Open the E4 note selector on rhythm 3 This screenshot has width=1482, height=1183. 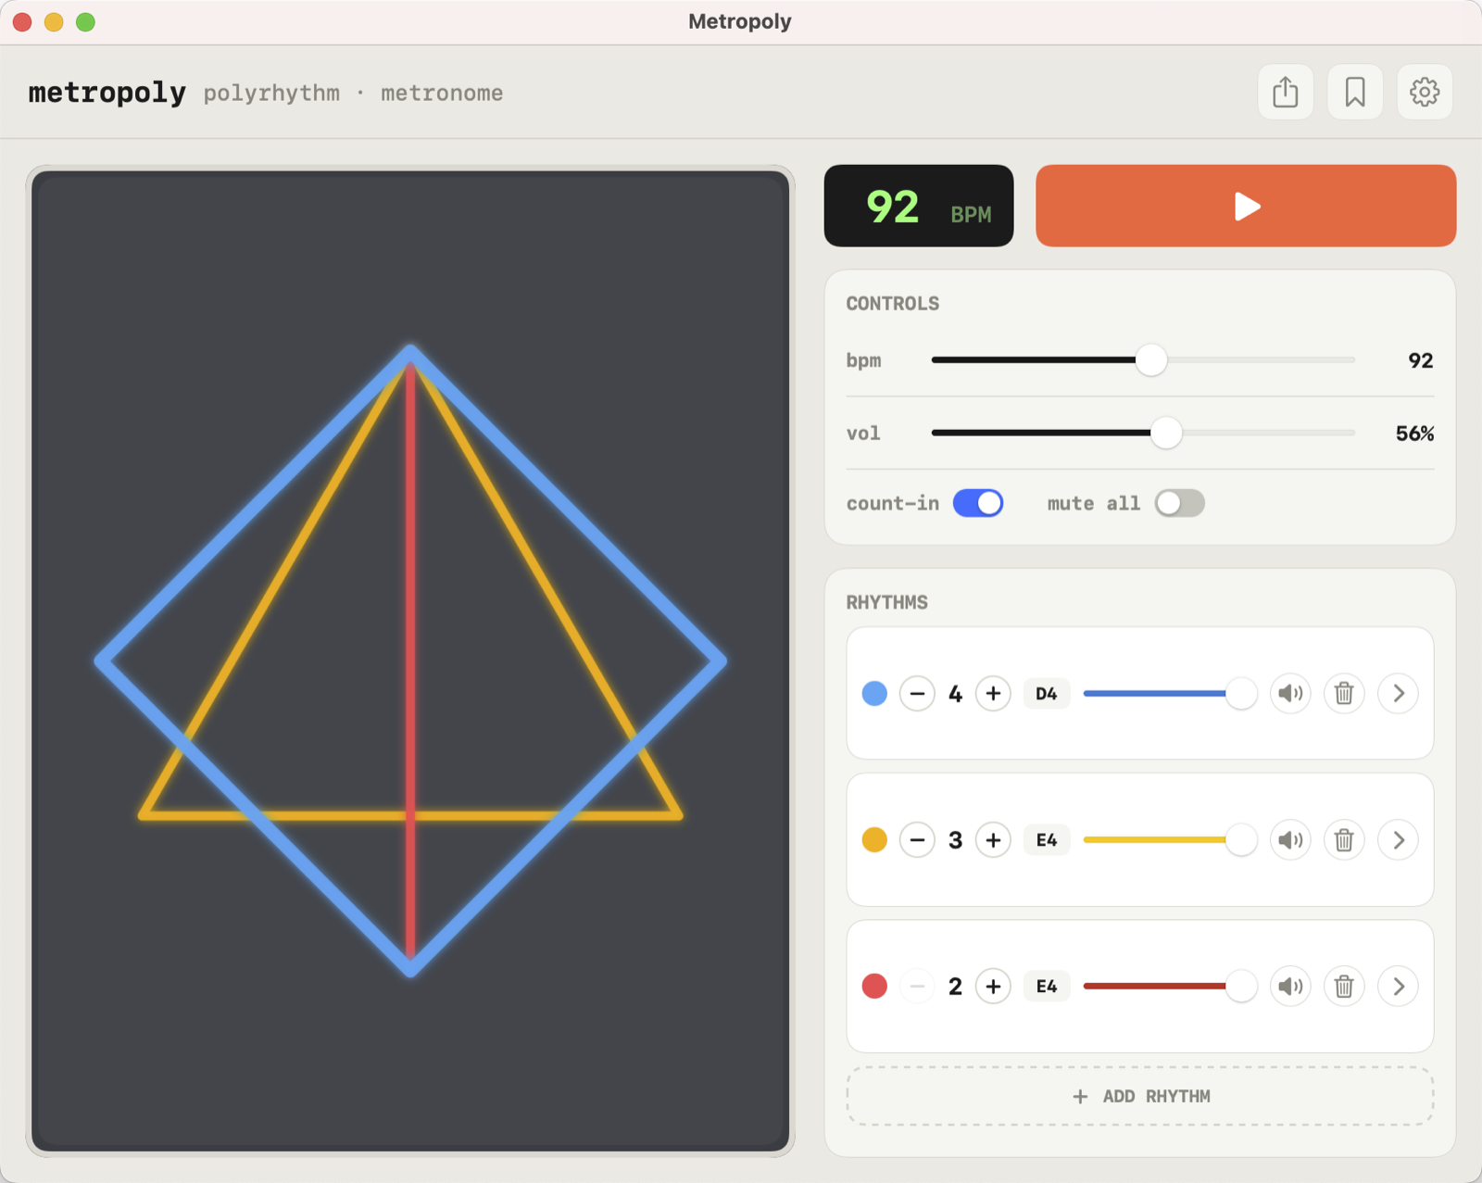(x=1047, y=839)
